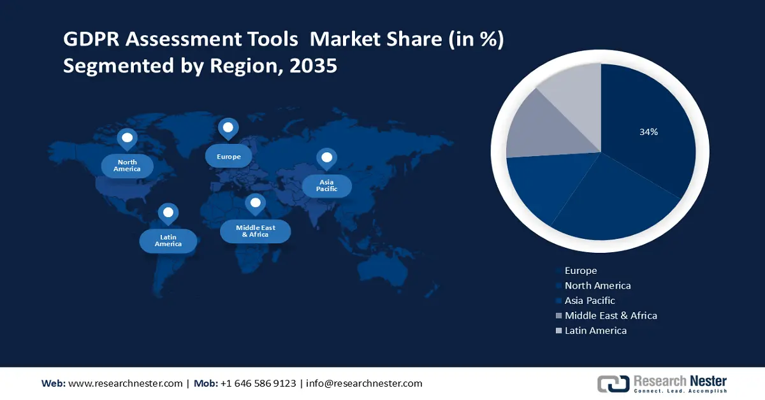
Task: Click the Research Nester logo icon
Action: pyautogui.click(x=613, y=383)
